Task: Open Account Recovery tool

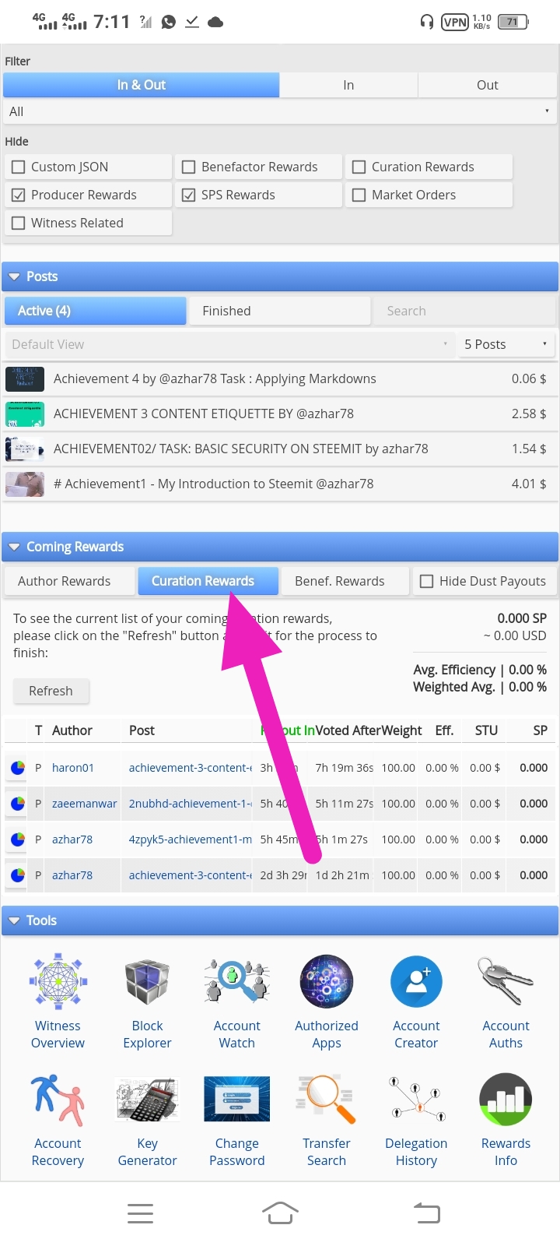Action: 58,1120
